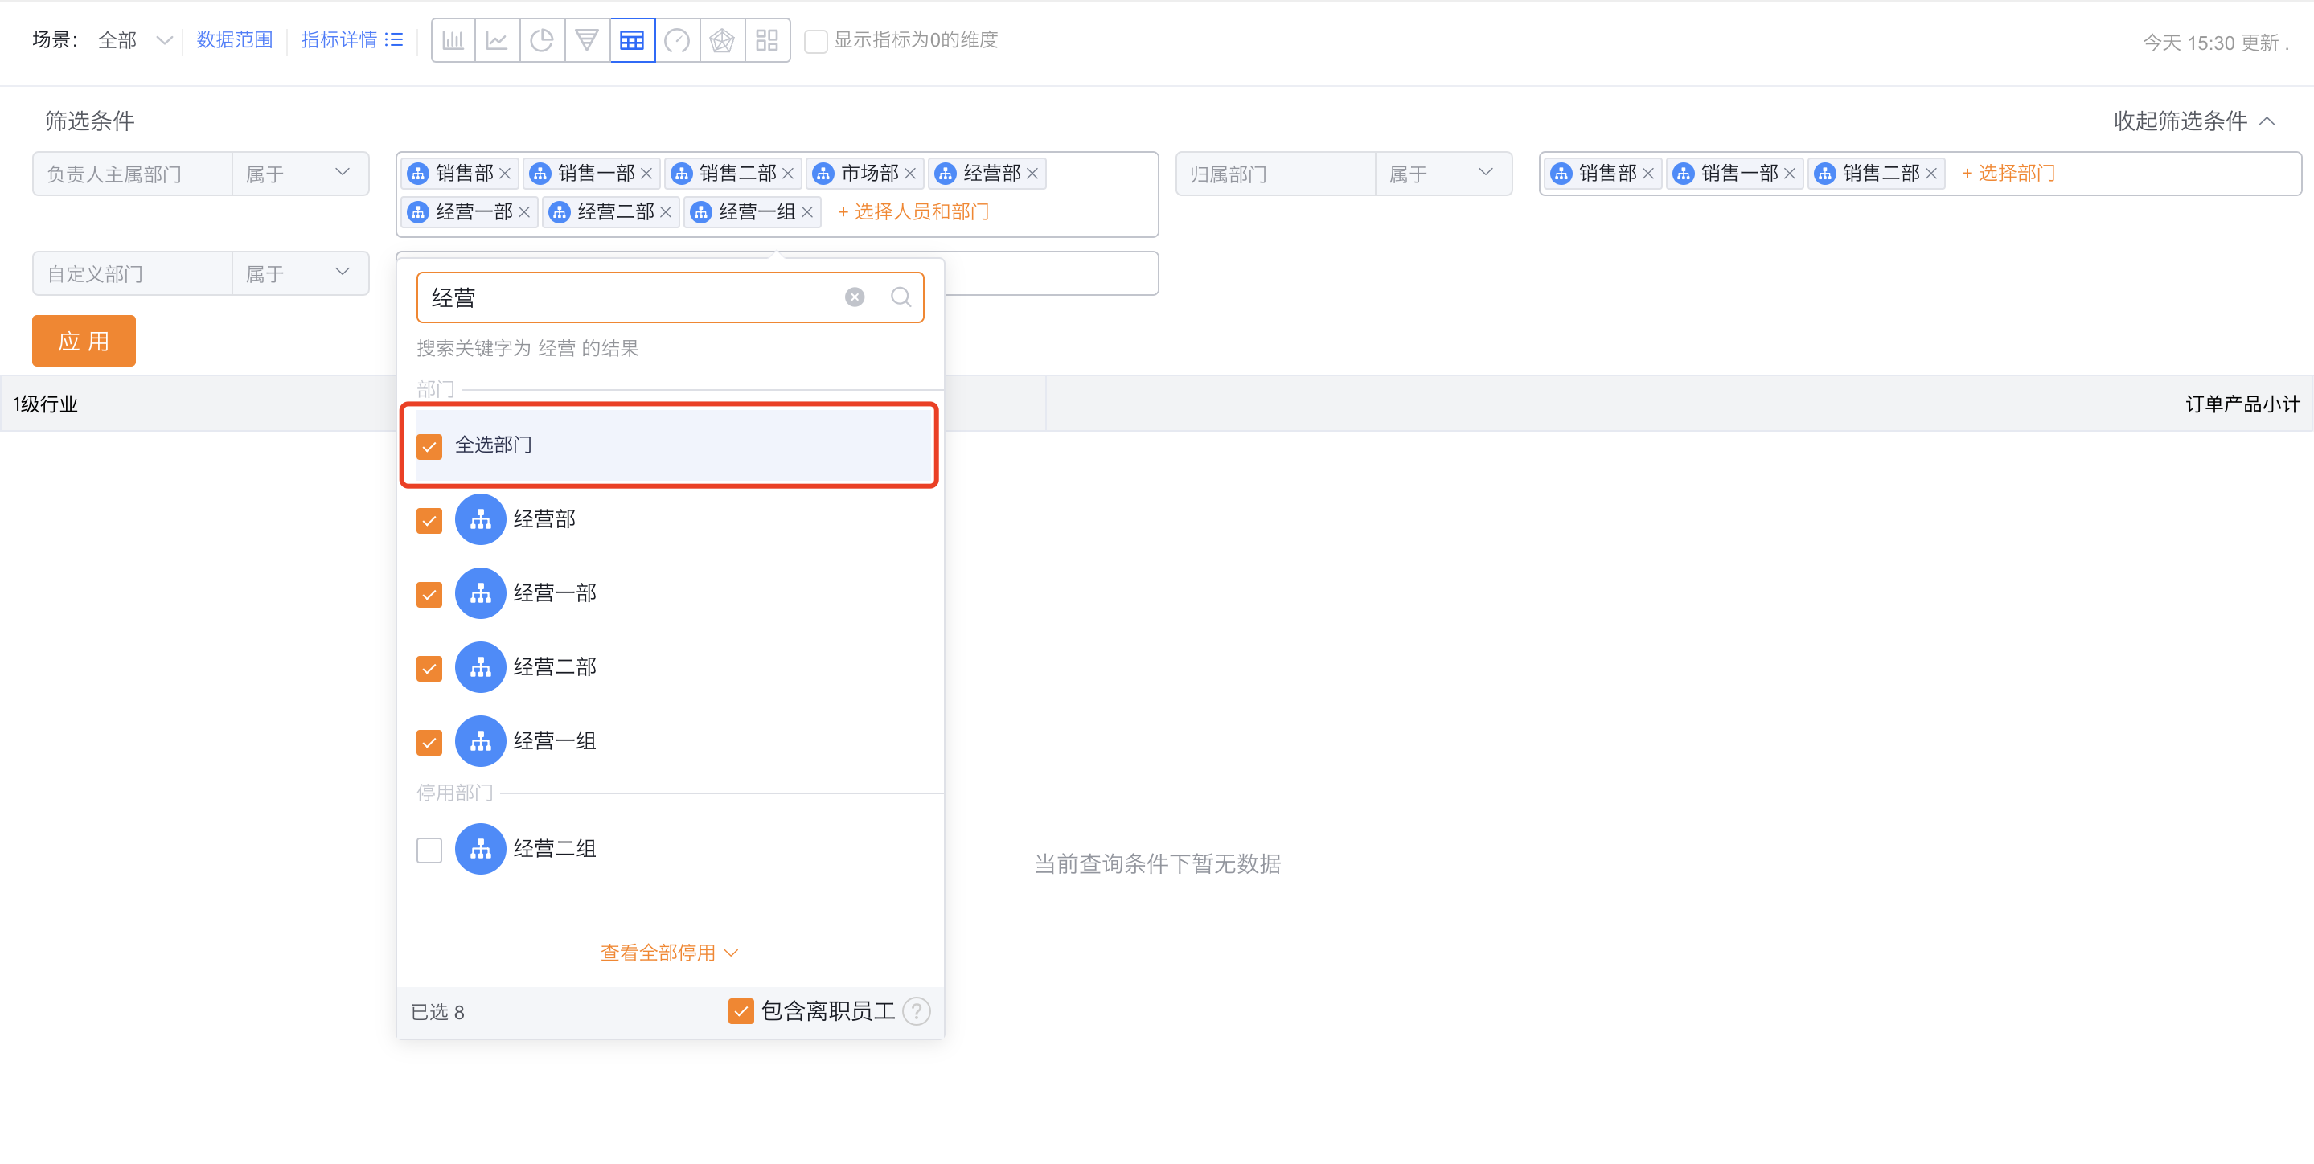Open 数据范围 link
Screen dimensions: 2314x1164
tap(235, 39)
